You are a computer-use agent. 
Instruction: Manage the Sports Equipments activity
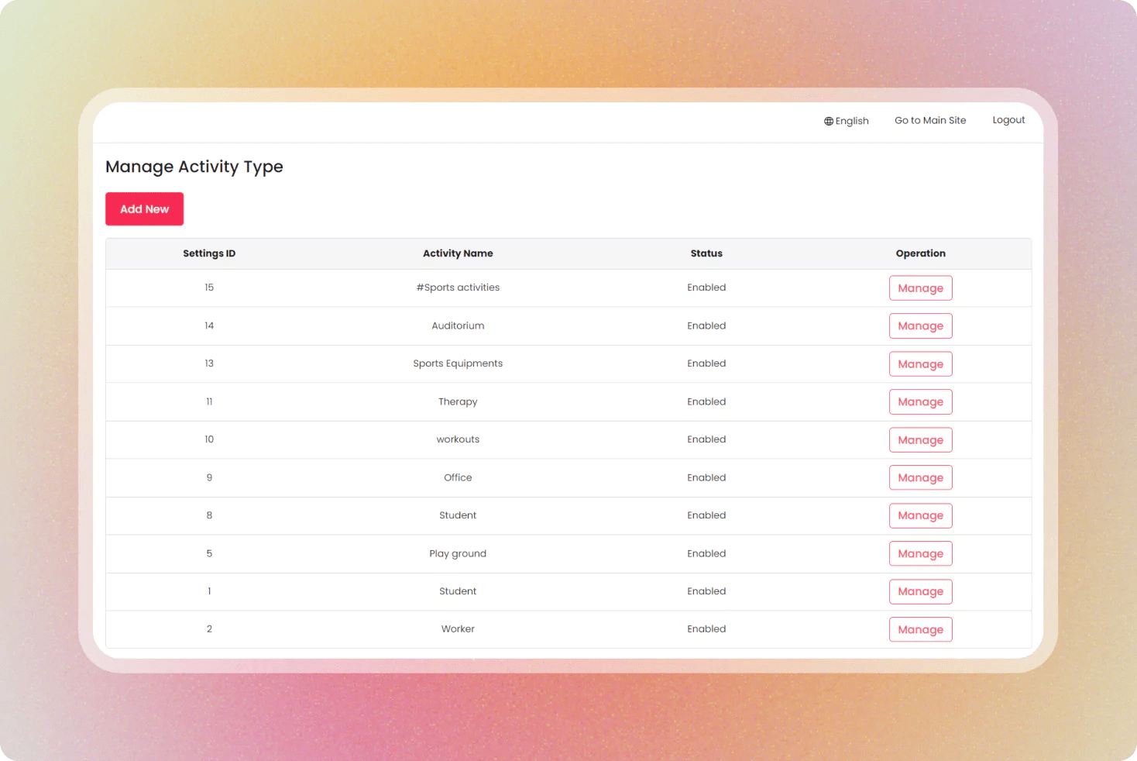click(921, 364)
